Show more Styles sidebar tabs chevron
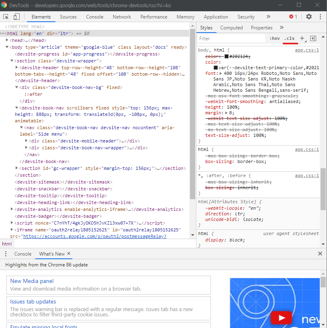327x328 pixels. 282,27
